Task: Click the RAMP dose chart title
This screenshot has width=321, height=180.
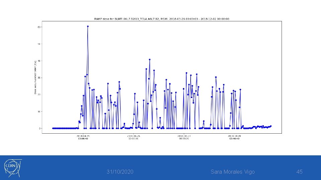Action: pos(162,19)
